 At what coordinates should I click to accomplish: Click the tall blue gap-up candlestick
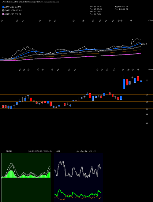coord(124,84)
